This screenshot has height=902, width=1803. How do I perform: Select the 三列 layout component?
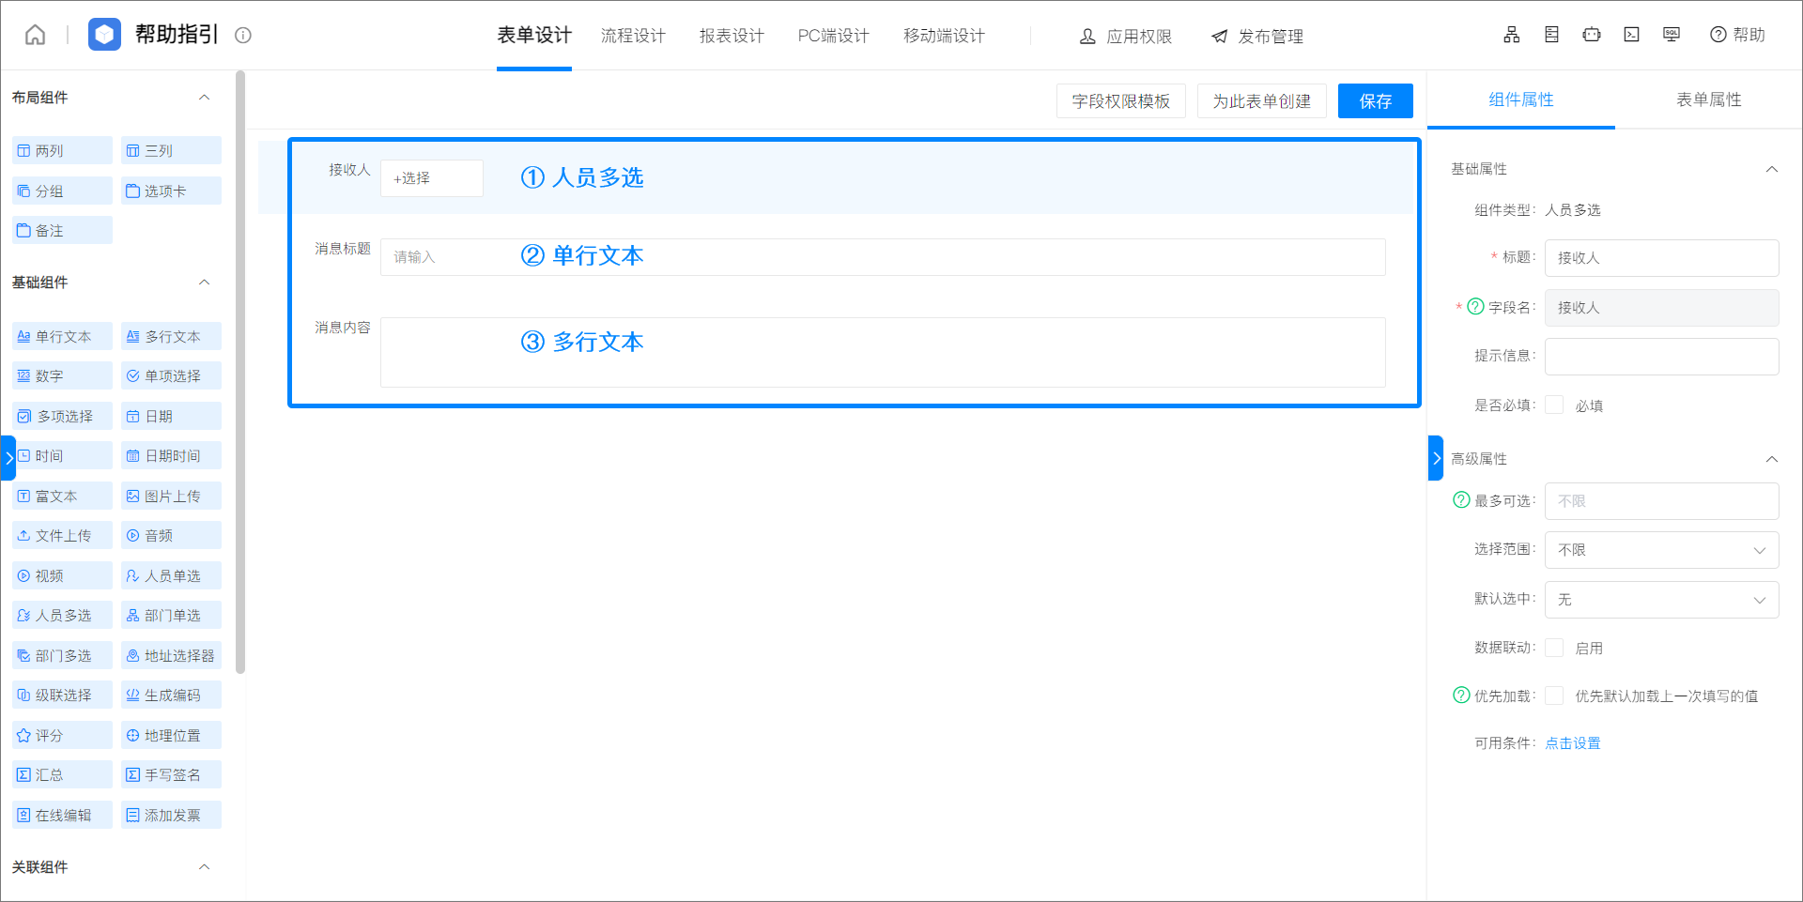point(171,151)
